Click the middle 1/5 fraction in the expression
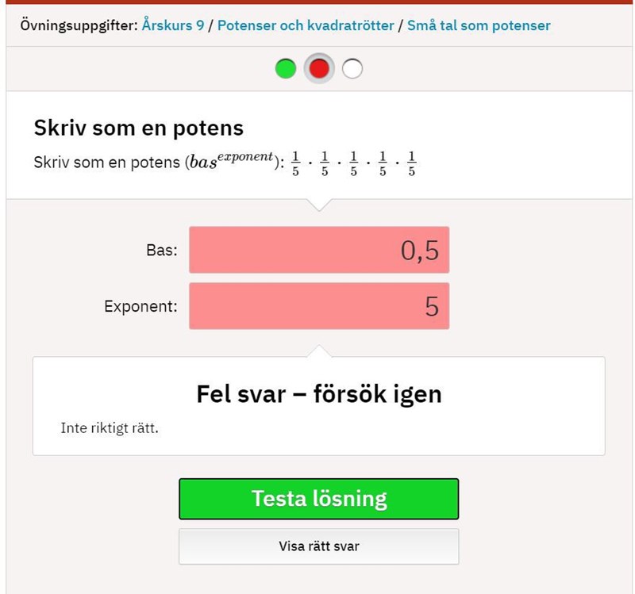This screenshot has height=594, width=635. click(353, 163)
